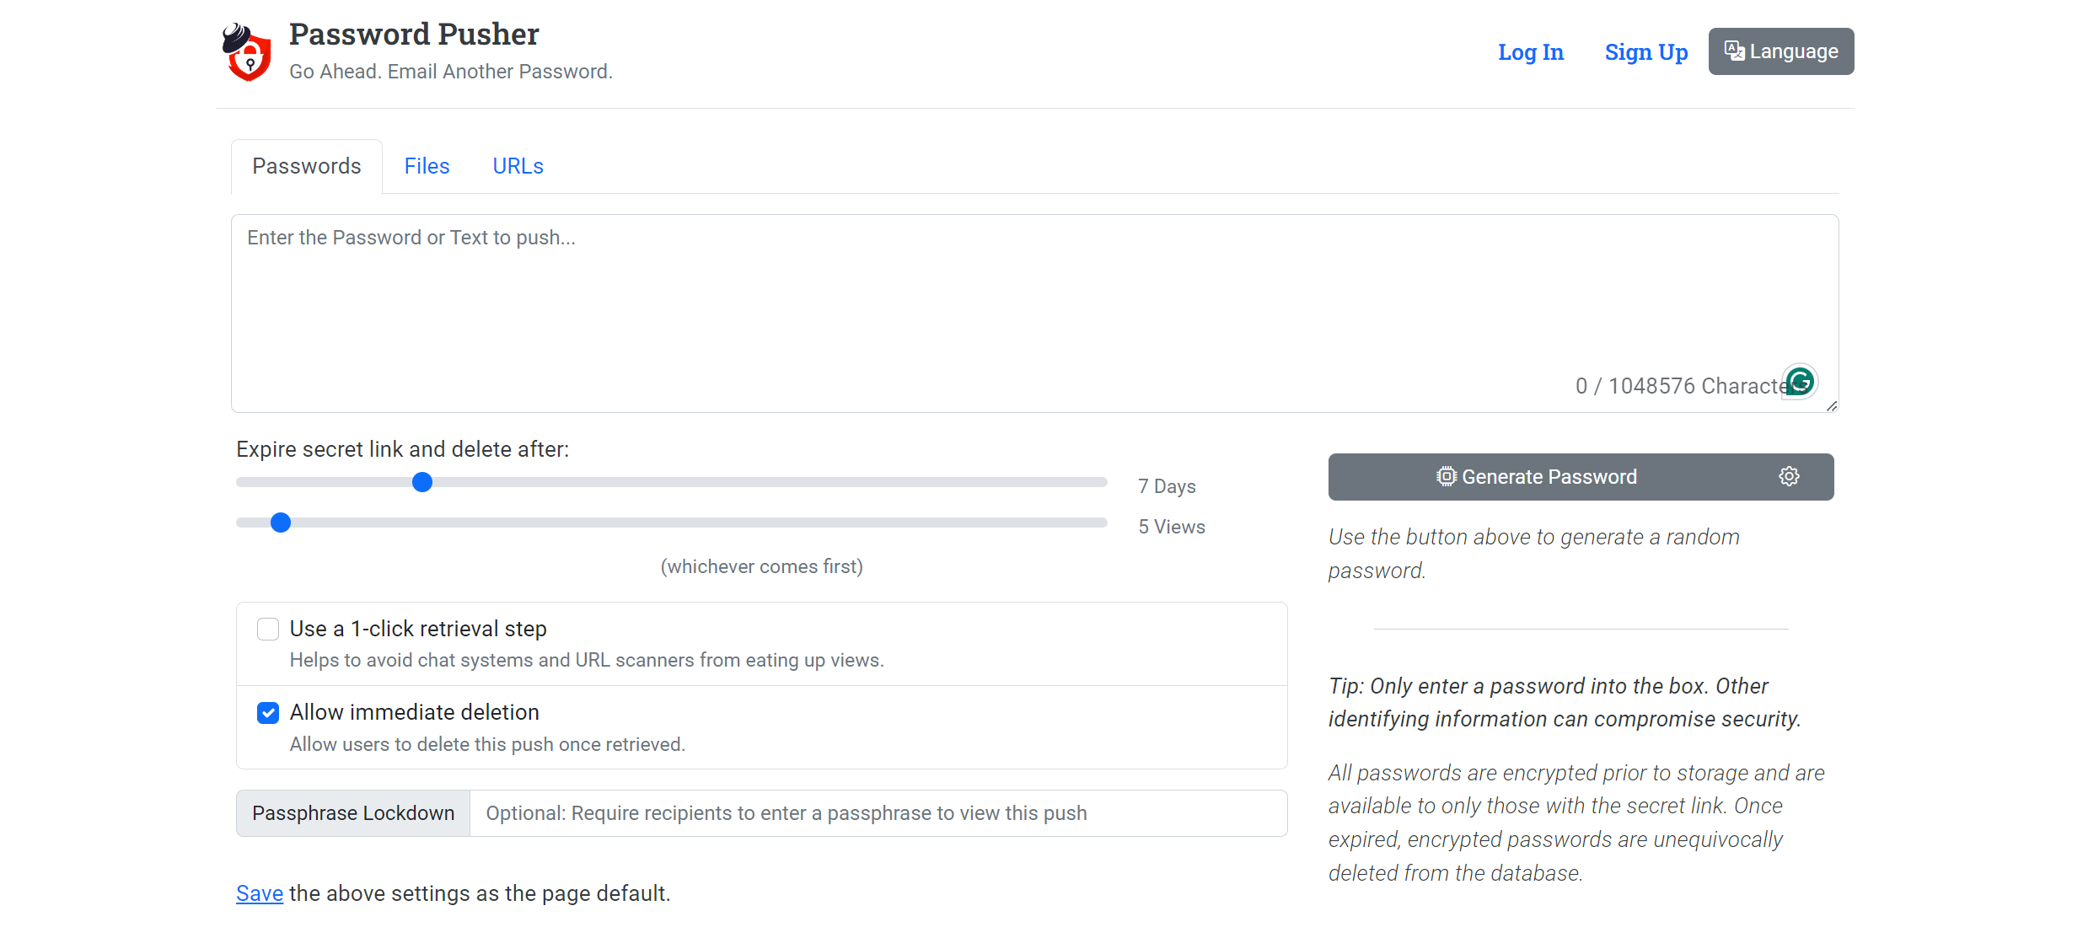
Task: Click the chip icon on Generate Password
Action: click(x=1447, y=477)
